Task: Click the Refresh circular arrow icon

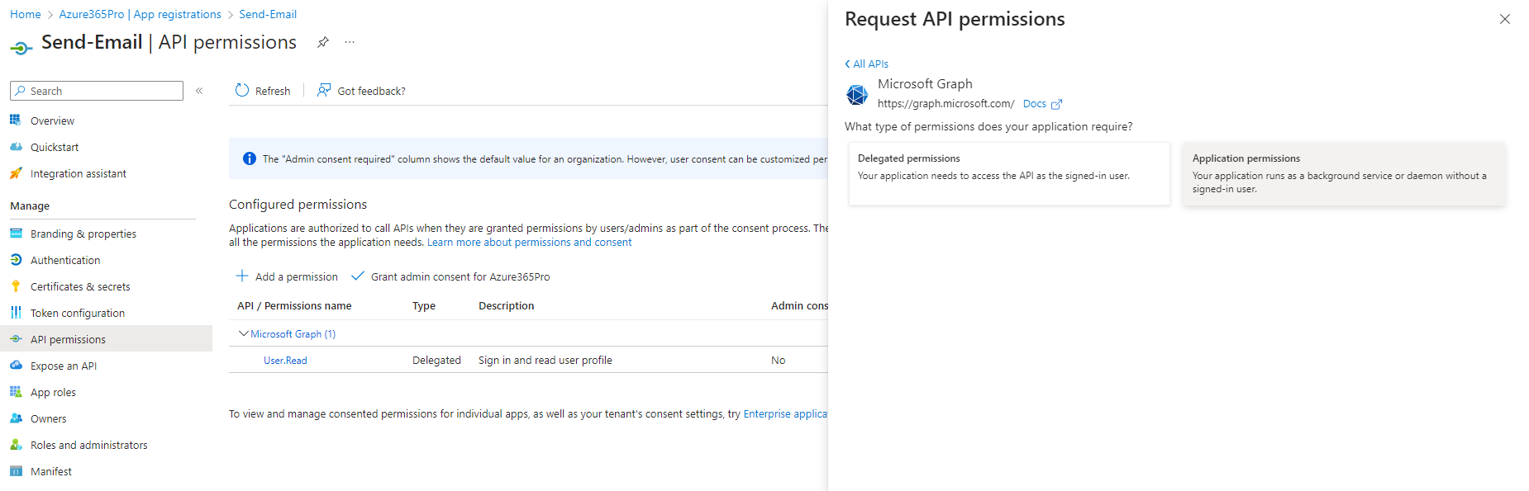Action: (242, 91)
